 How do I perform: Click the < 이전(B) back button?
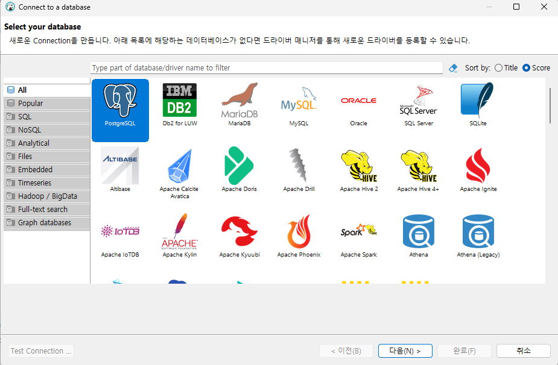[x=346, y=351]
